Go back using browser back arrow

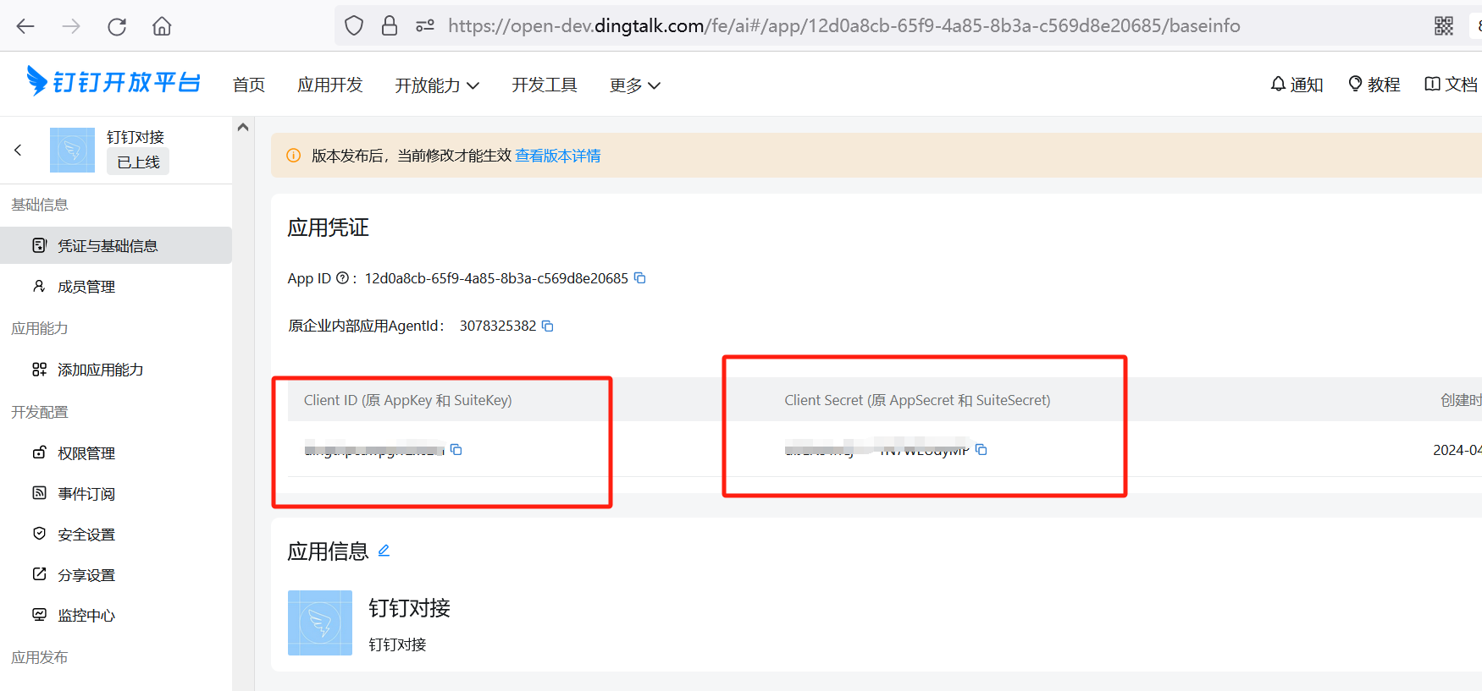coord(25,26)
